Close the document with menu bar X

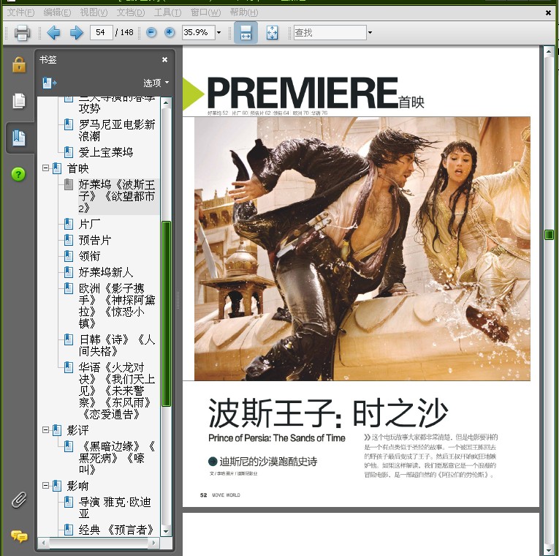[x=548, y=12]
